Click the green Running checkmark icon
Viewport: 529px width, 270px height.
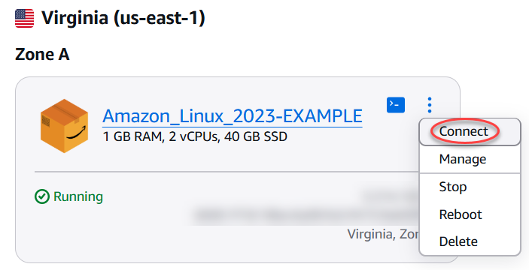(42, 196)
